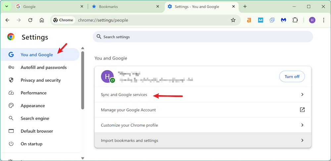Viewport: 331px width, 161px height.
Task: Go back to the previous page
Action: click(x=7, y=20)
